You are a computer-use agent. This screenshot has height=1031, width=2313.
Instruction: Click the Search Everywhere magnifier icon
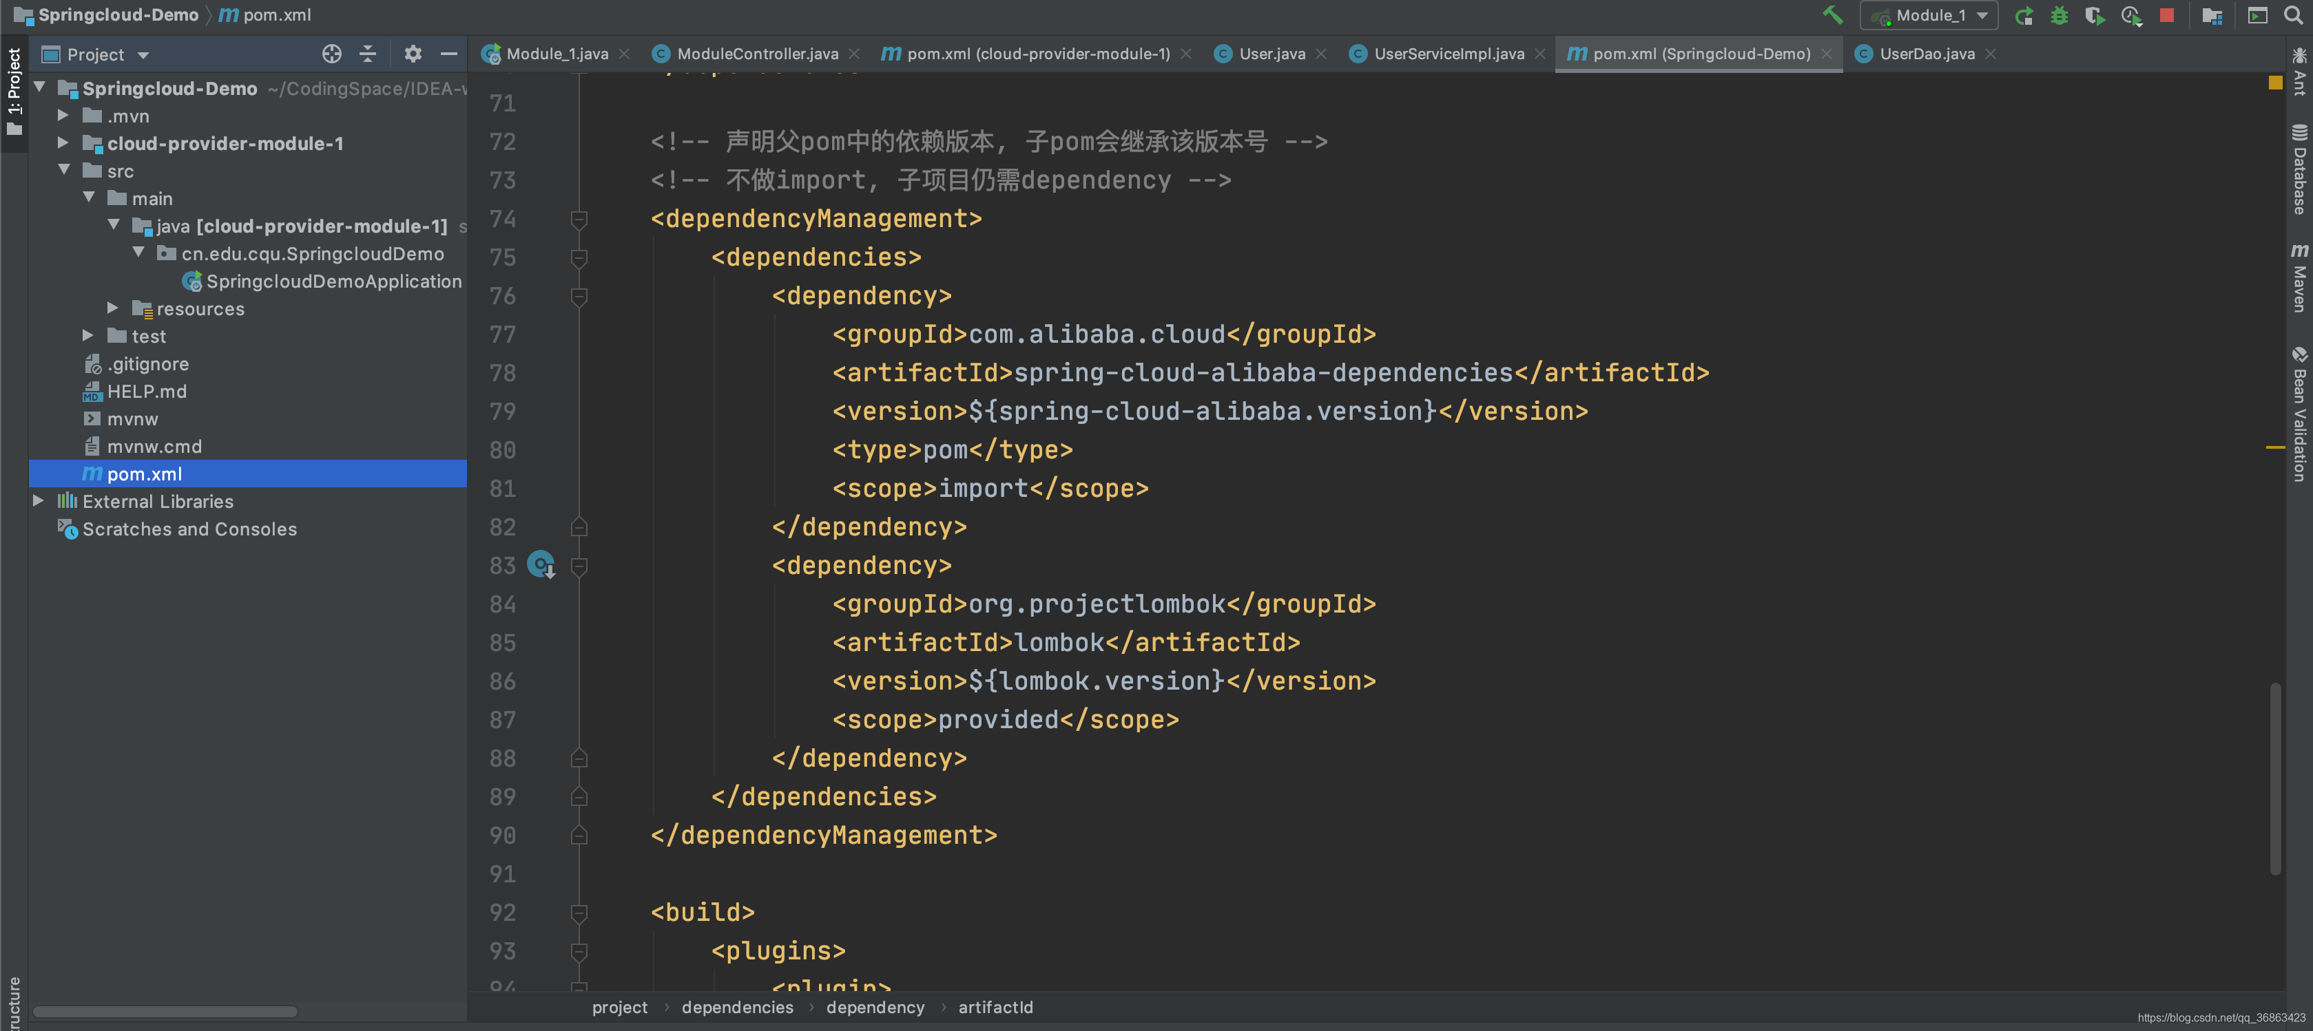pyautogui.click(x=2292, y=15)
